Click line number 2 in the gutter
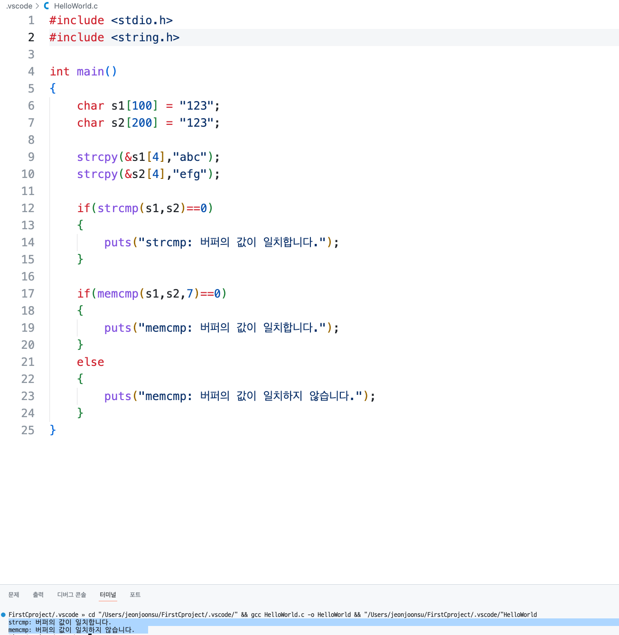Image resolution: width=619 pixels, height=635 pixels. [31, 37]
